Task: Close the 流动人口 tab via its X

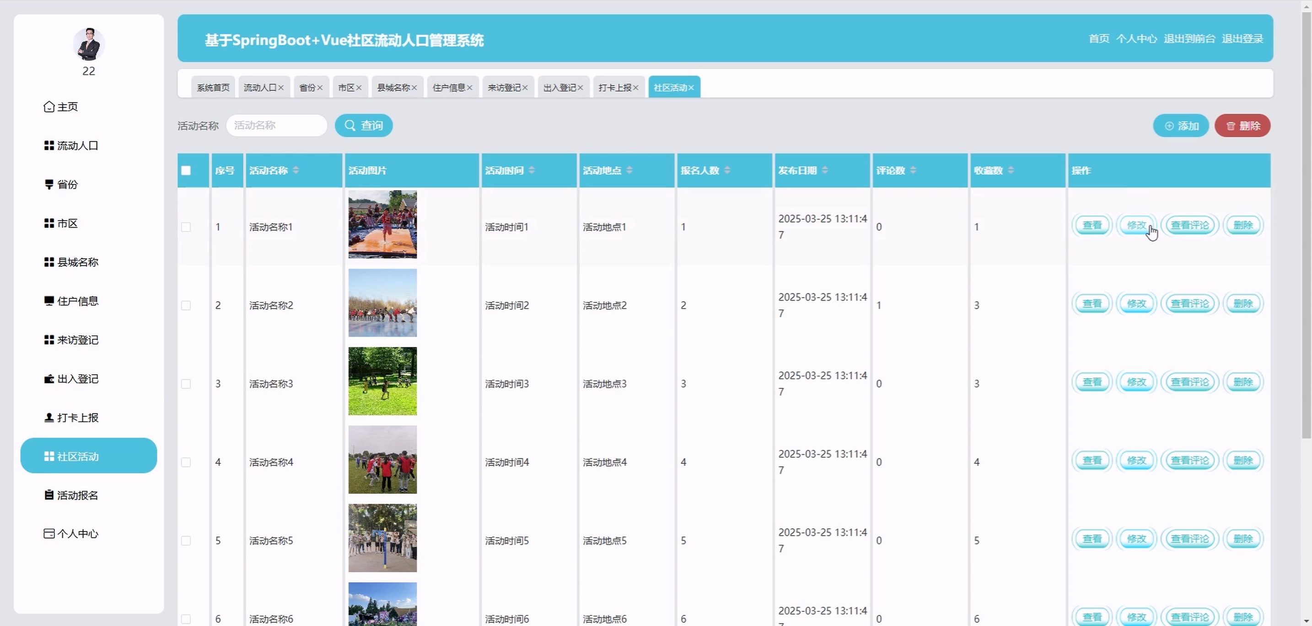Action: point(280,88)
